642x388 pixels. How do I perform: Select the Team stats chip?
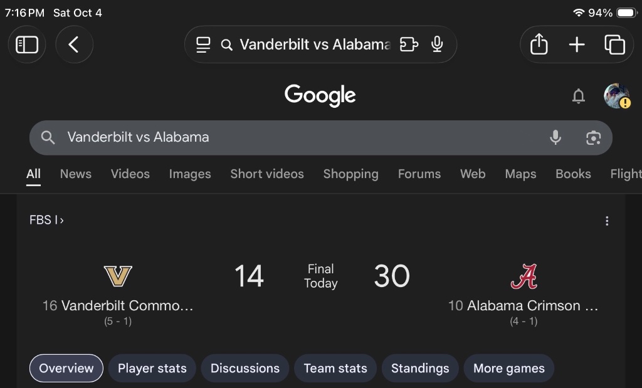pyautogui.click(x=335, y=369)
